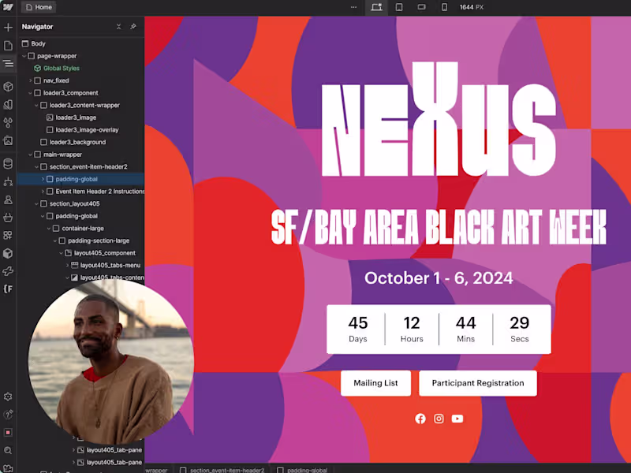The image size is (631, 473).
Task: Click the Facebook icon on the canvas
Action: (420, 419)
